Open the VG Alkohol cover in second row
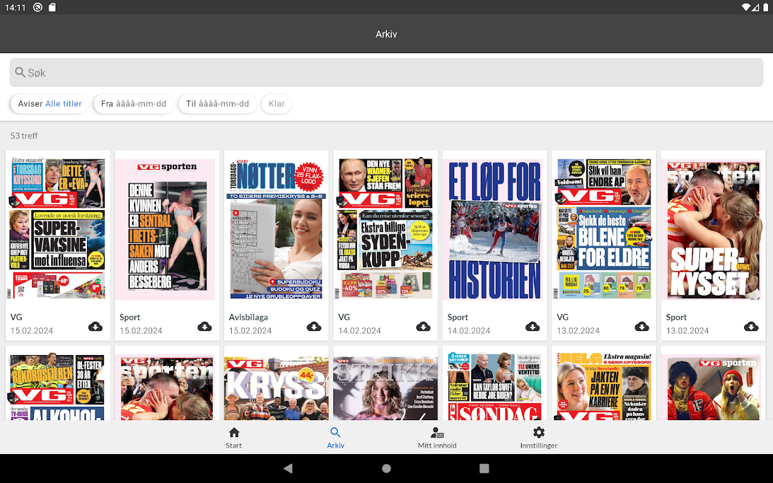Image resolution: width=773 pixels, height=483 pixels. coord(58,386)
